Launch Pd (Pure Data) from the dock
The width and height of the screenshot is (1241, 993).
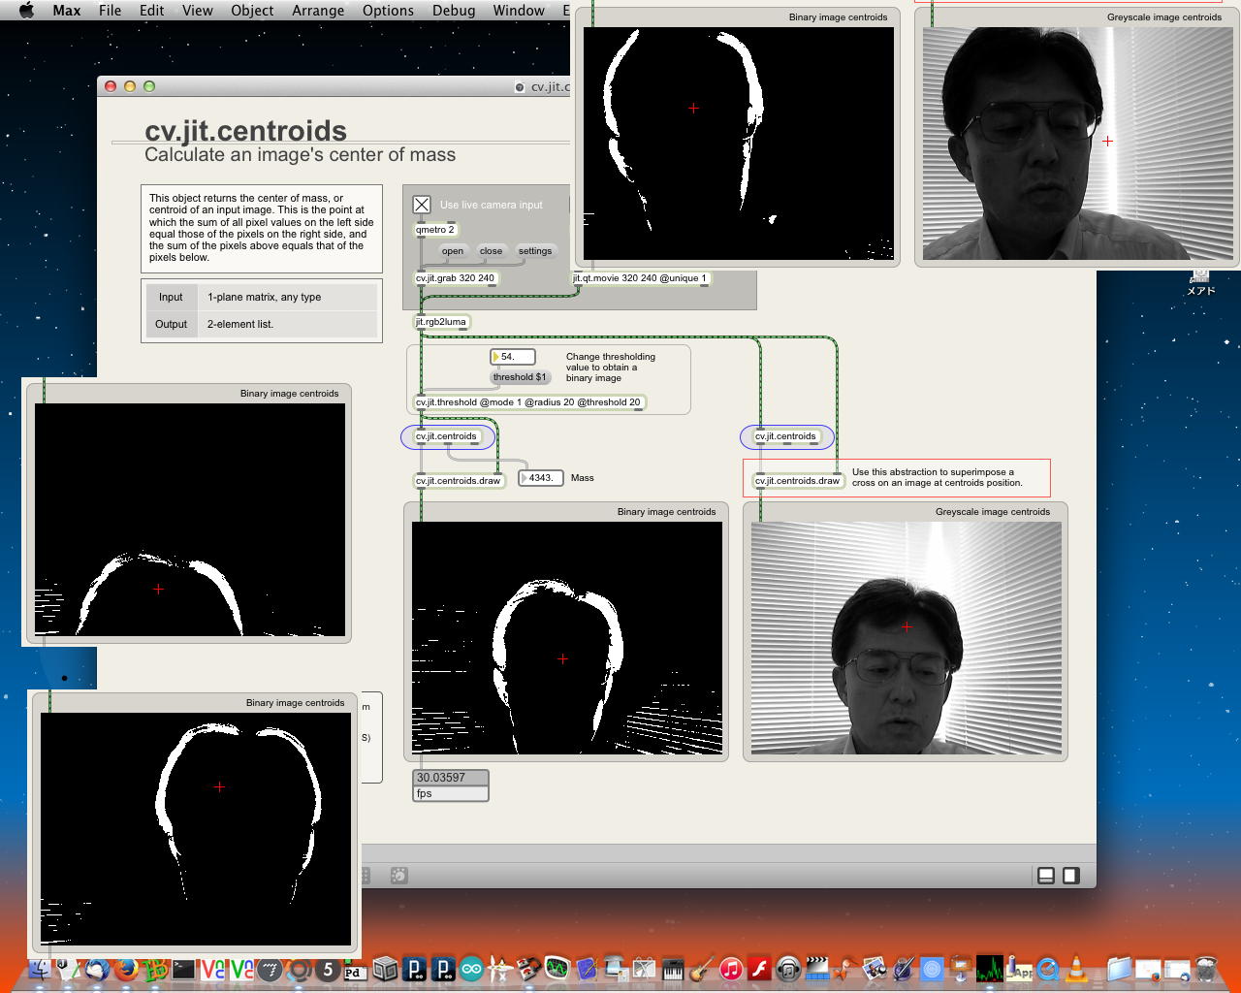(355, 968)
